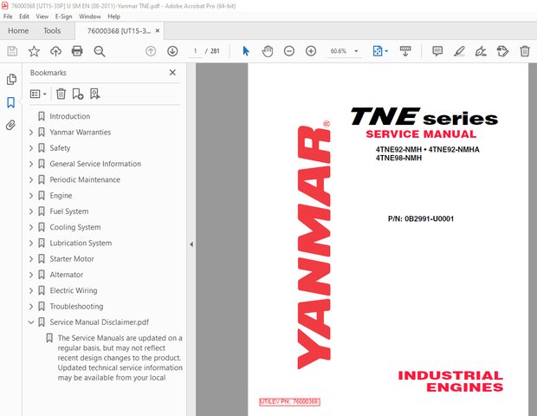The width and height of the screenshot is (537, 416).
Task: Expand the General Service Information bookmark
Action: pos(31,164)
